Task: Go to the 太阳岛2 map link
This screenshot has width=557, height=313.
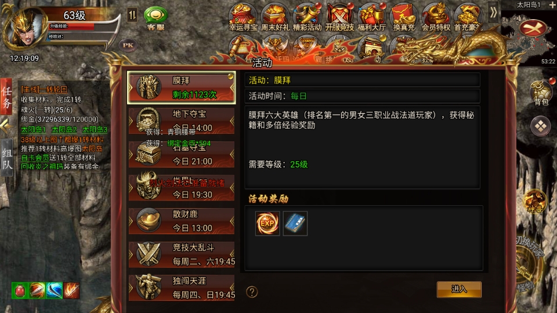Action: [x=64, y=129]
